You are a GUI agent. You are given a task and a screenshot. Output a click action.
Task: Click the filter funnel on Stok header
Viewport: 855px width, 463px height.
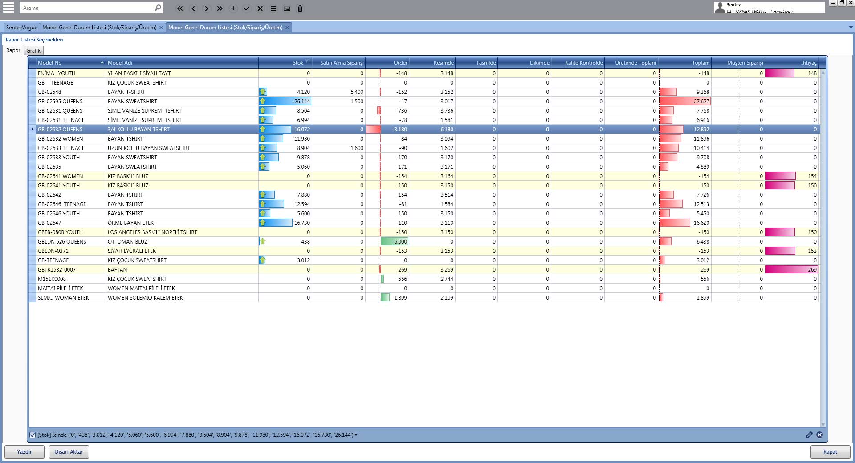pos(307,61)
